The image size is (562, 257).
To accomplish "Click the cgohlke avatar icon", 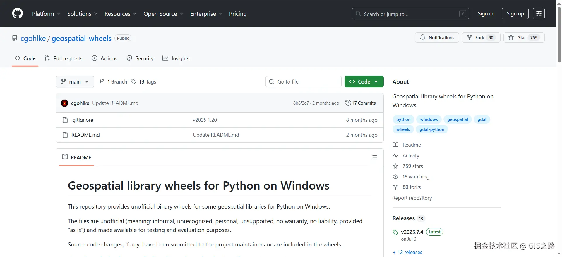I will [x=64, y=103].
